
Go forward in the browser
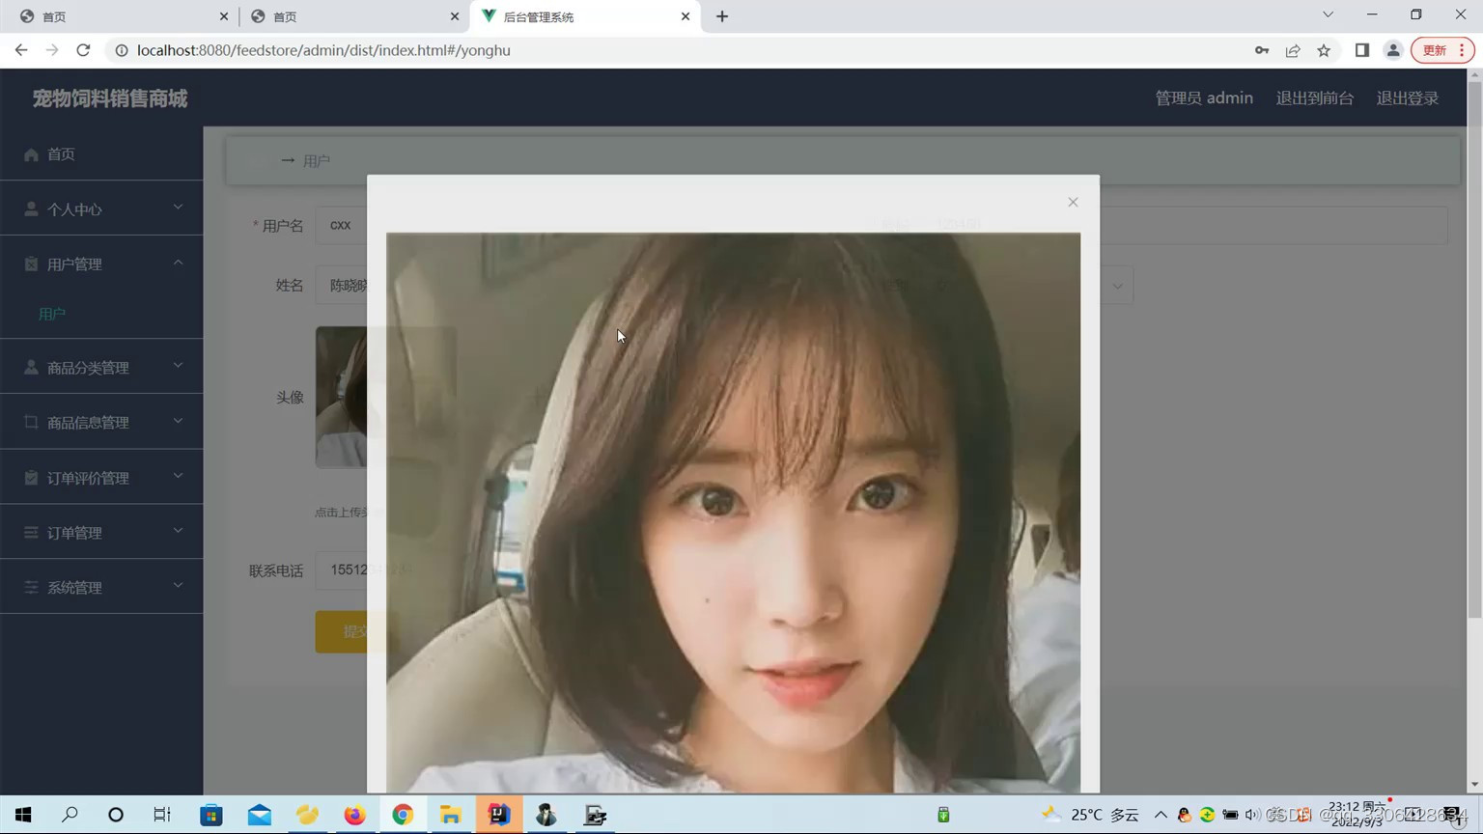pos(52,50)
